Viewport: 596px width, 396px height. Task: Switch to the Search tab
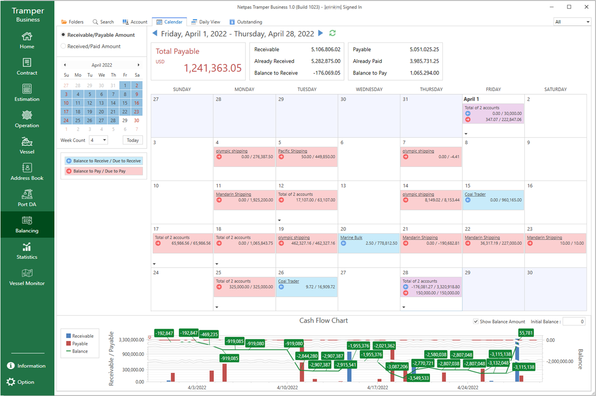click(x=103, y=22)
